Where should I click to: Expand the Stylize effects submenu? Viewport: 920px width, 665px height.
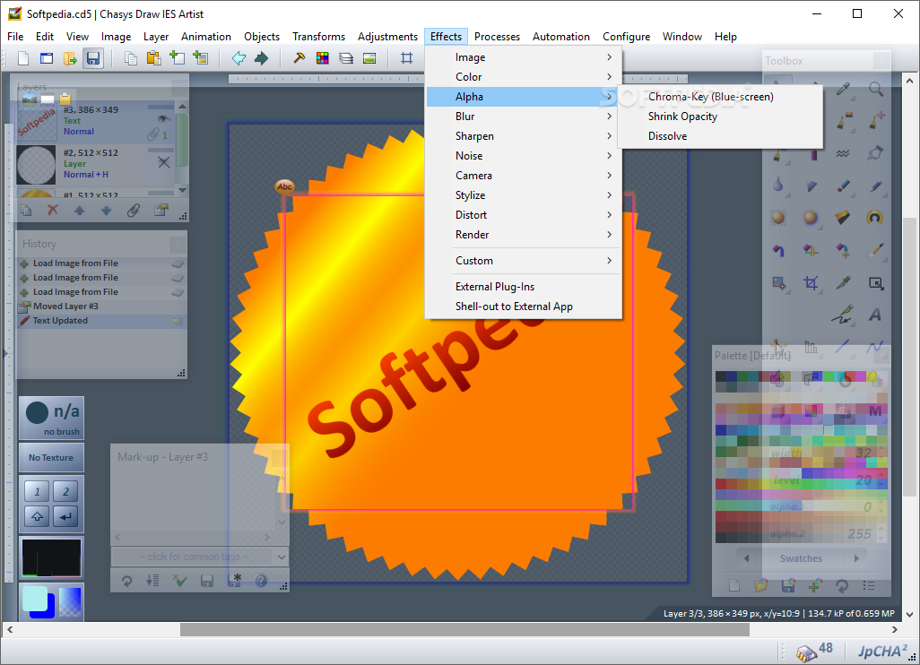524,194
